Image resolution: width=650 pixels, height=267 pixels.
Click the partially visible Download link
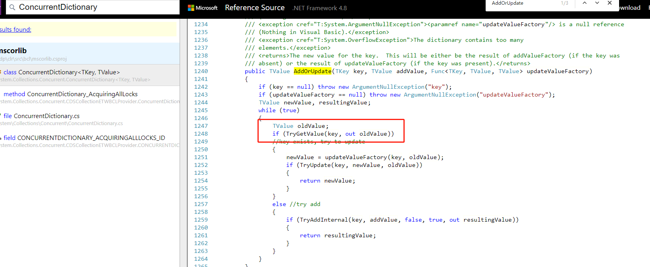629,8
